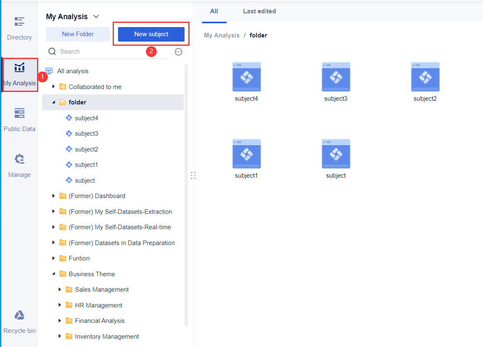Switch to the Last edited tab

click(259, 11)
